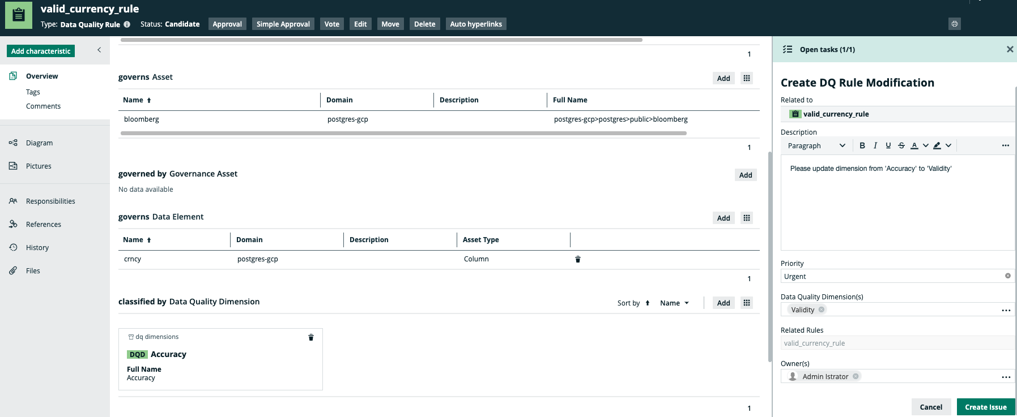The image size is (1017, 417).
Task: Click the Add characteristic button
Action: (x=41, y=51)
